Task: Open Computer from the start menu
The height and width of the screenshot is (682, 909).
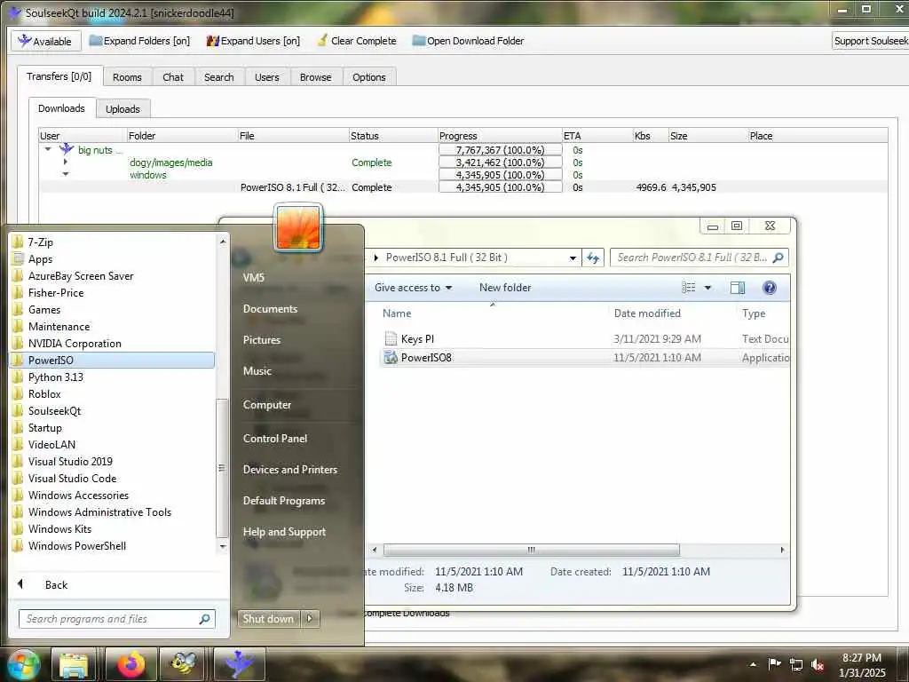Action: coord(266,404)
